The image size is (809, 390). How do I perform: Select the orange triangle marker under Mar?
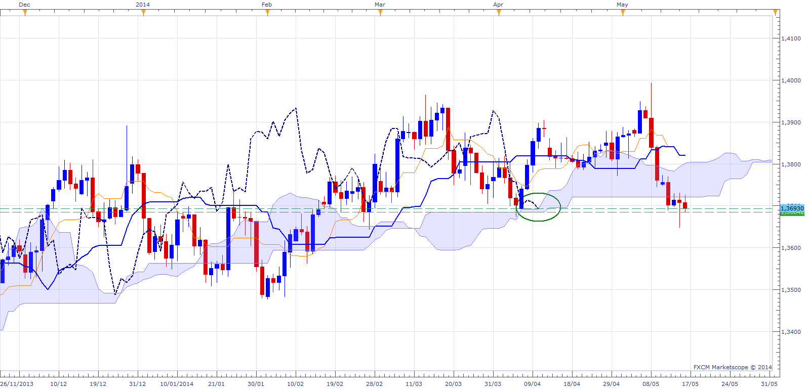pyautogui.click(x=380, y=13)
